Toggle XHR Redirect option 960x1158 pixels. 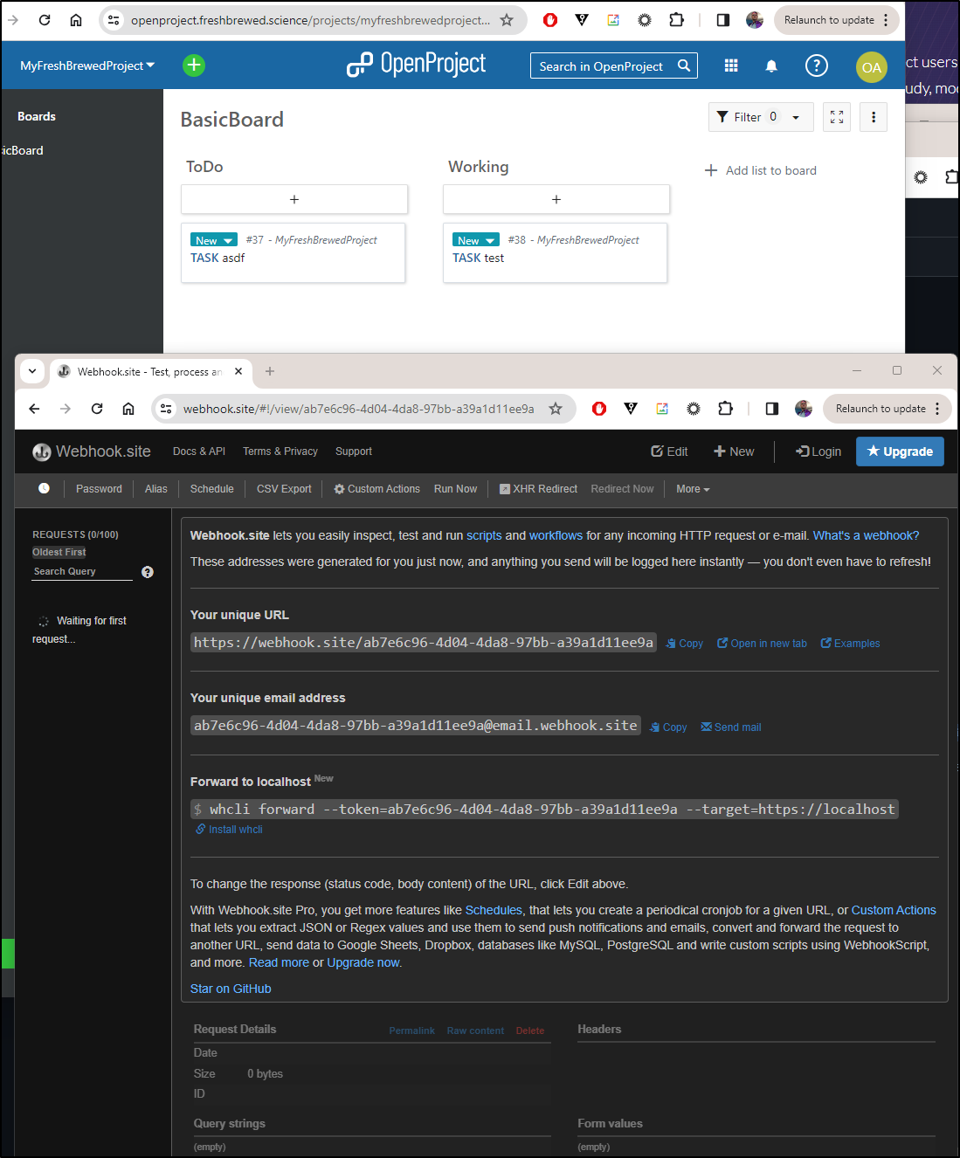coord(538,489)
